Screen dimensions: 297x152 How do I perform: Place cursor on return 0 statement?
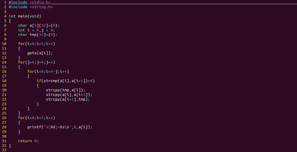click(x=28, y=141)
